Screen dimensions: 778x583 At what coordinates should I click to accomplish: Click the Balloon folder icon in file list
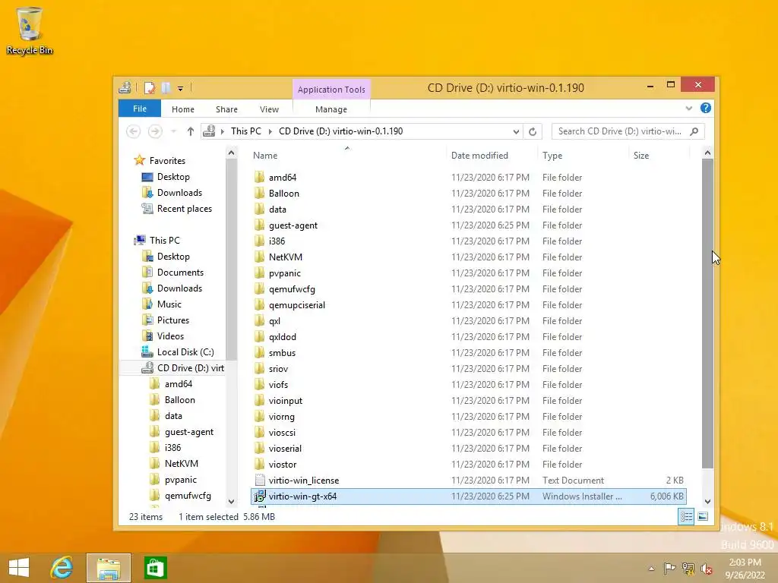(x=259, y=193)
